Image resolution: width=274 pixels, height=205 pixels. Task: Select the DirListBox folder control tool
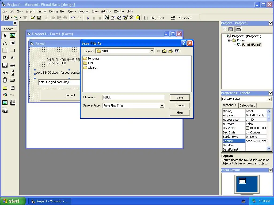pyautogui.click(x=5, y=88)
